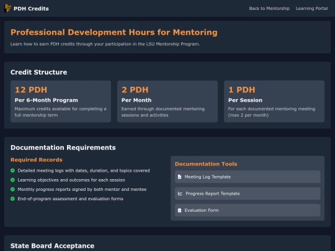Click the 'Learn how to earn PDH credits' subtitle

105,44
